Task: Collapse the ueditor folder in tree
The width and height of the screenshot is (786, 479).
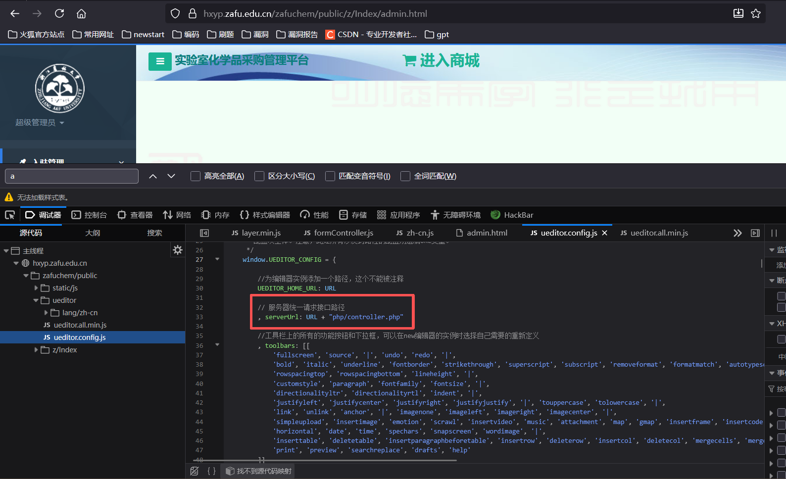Action: pos(36,300)
